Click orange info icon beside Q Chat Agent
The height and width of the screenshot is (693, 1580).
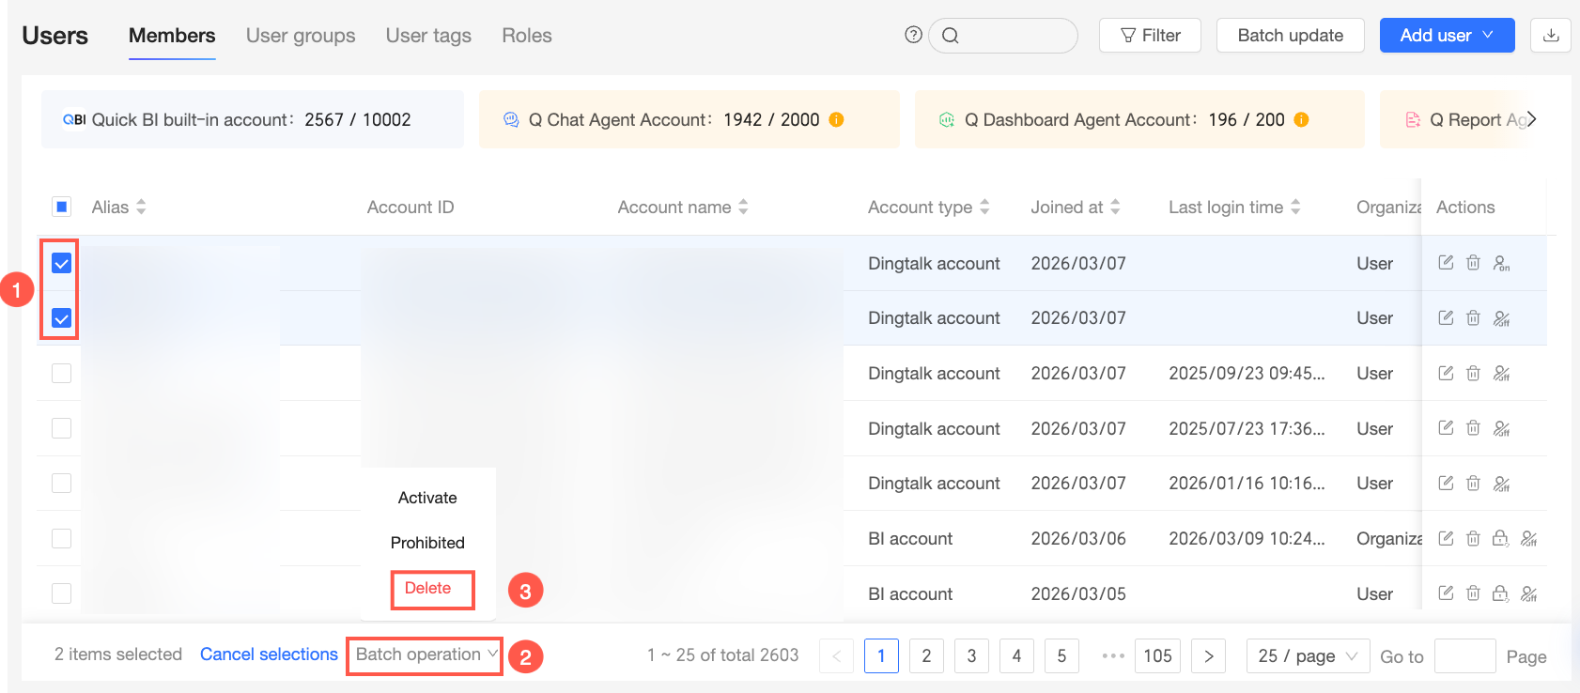click(836, 119)
